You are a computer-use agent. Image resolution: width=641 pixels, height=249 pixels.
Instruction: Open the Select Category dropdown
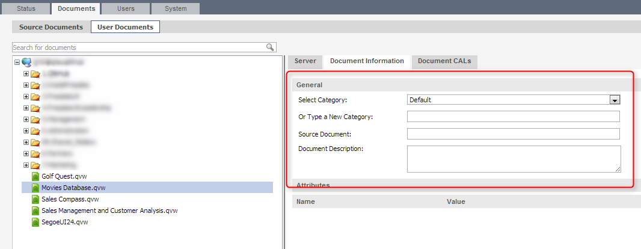[615, 100]
